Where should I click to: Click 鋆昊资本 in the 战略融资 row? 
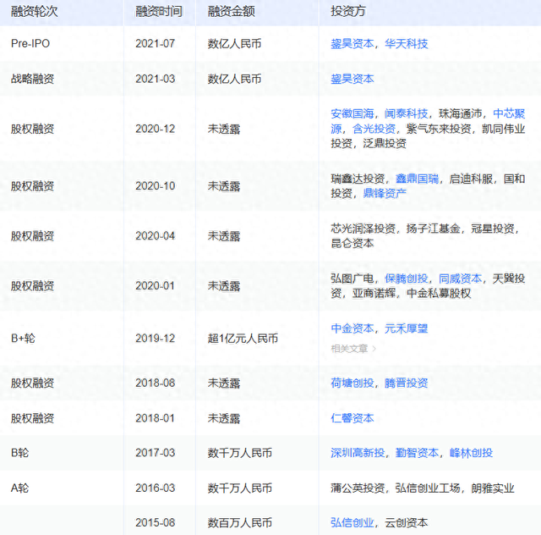352,79
